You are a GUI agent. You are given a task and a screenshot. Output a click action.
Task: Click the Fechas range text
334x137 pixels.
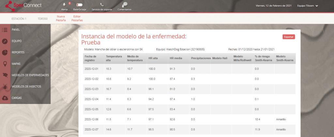[x=251, y=49]
